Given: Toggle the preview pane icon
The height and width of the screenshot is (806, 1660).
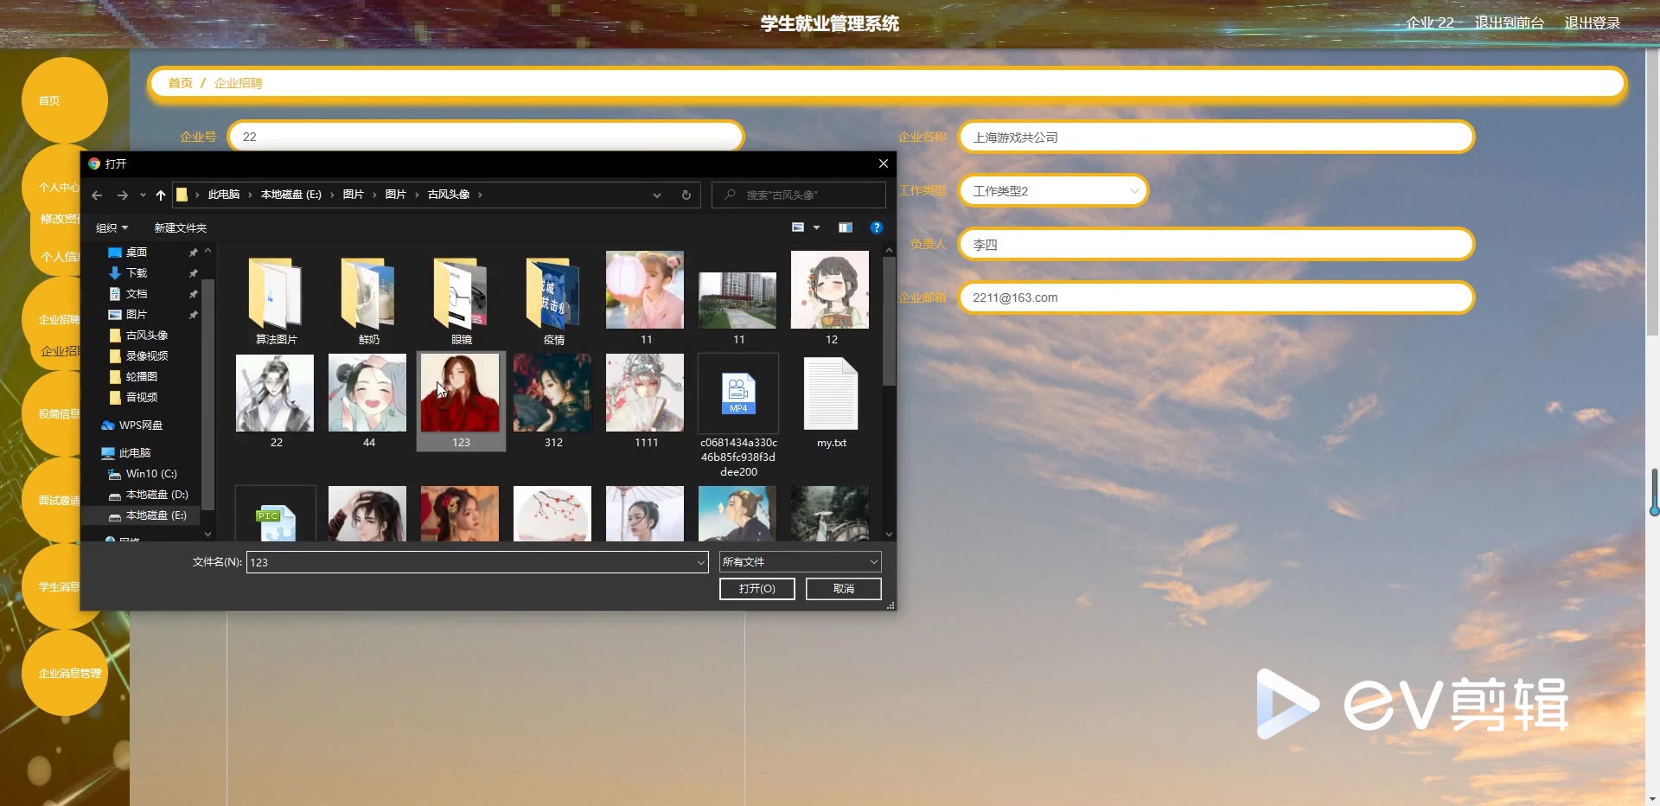Looking at the screenshot, I should click(x=846, y=227).
